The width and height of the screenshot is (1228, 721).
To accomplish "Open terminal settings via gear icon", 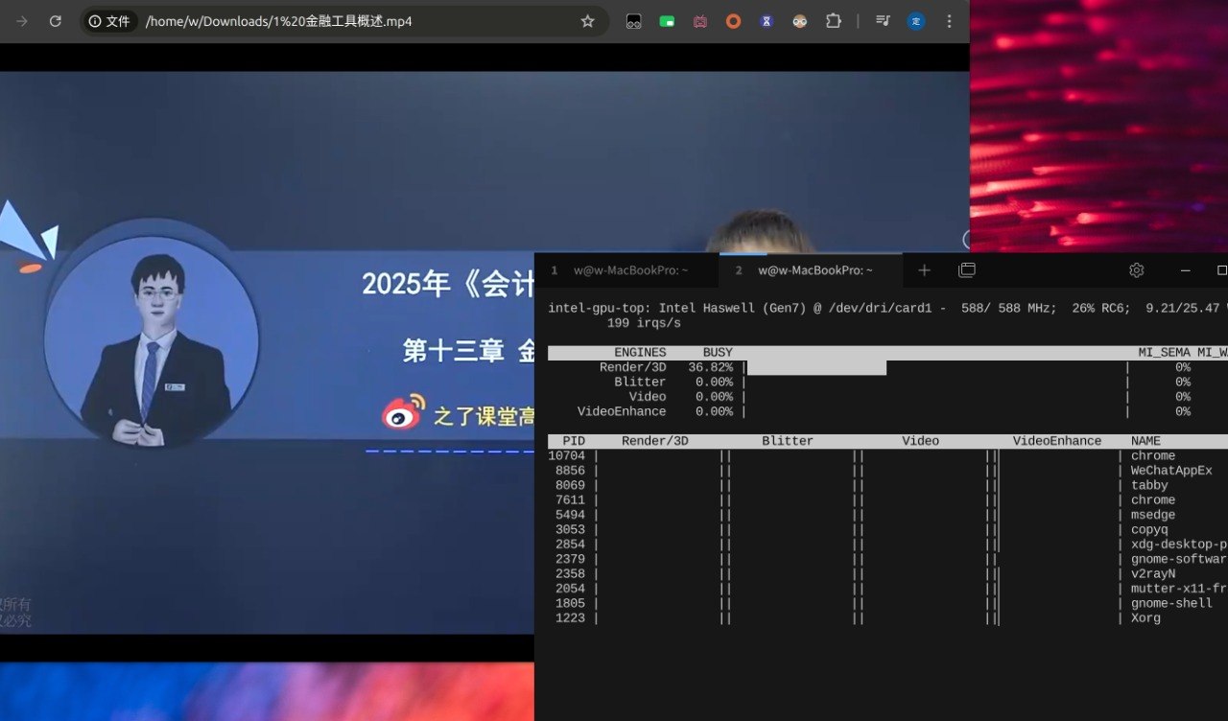I will 1137,270.
